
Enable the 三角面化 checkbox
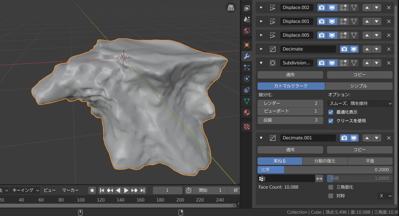pyautogui.click(x=331, y=187)
